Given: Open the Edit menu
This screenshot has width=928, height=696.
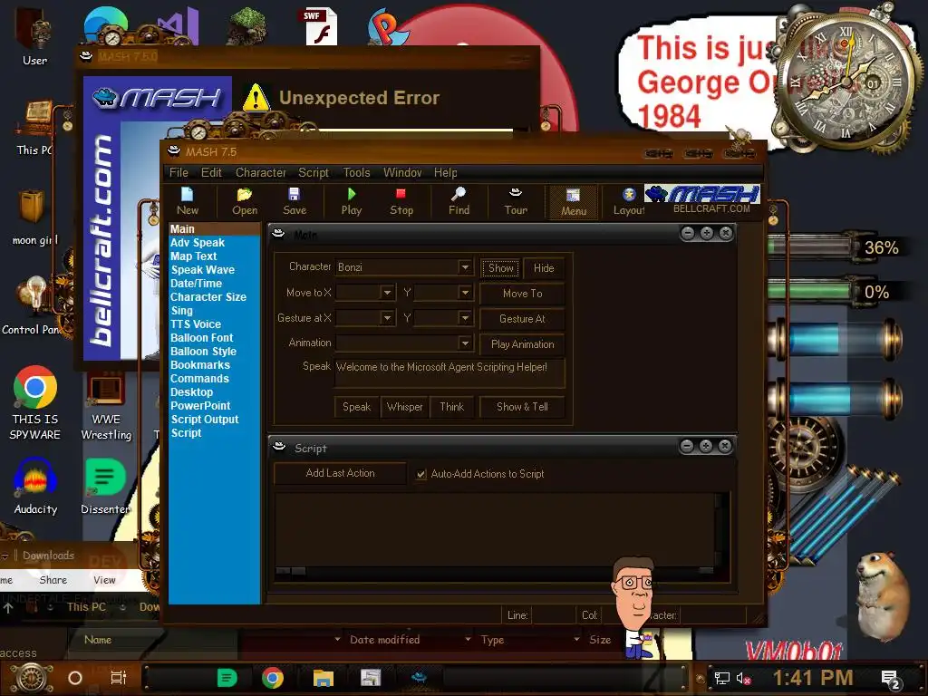Looking at the screenshot, I should [x=211, y=173].
